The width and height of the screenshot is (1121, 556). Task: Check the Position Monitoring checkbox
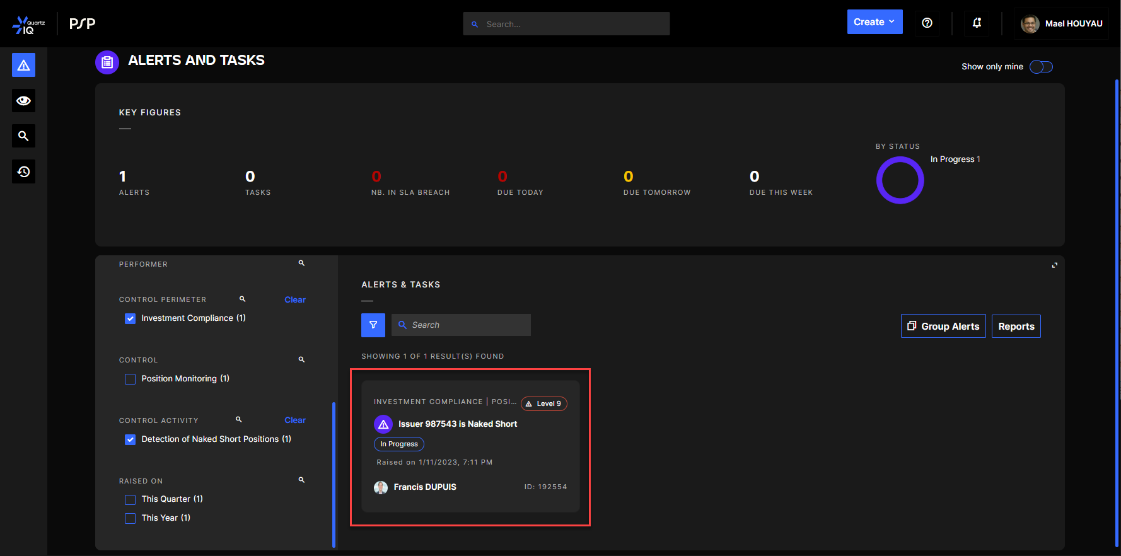pos(131,379)
